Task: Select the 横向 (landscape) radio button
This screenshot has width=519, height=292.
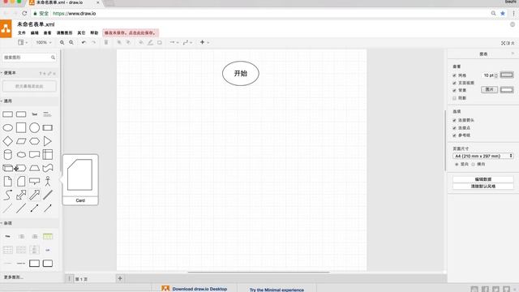Action: click(x=474, y=164)
